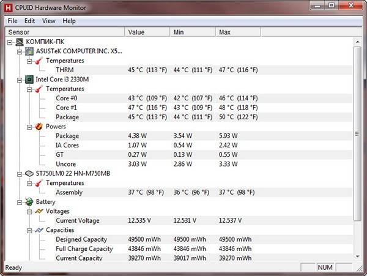This screenshot has height=276, width=367.
Task: Collapse the КОМПИК-ПК root node
Action: [10, 42]
